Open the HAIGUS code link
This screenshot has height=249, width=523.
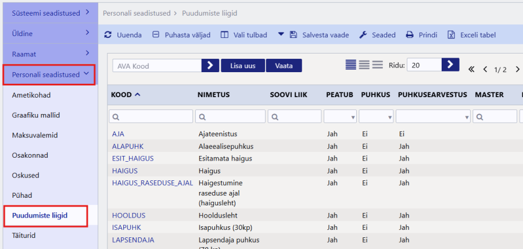(125, 170)
